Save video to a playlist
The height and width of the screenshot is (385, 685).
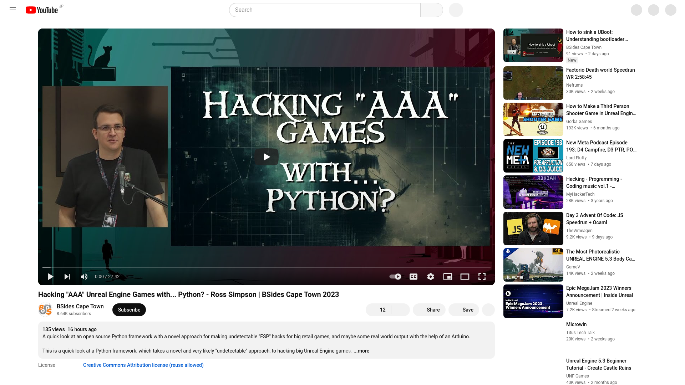tap(464, 310)
